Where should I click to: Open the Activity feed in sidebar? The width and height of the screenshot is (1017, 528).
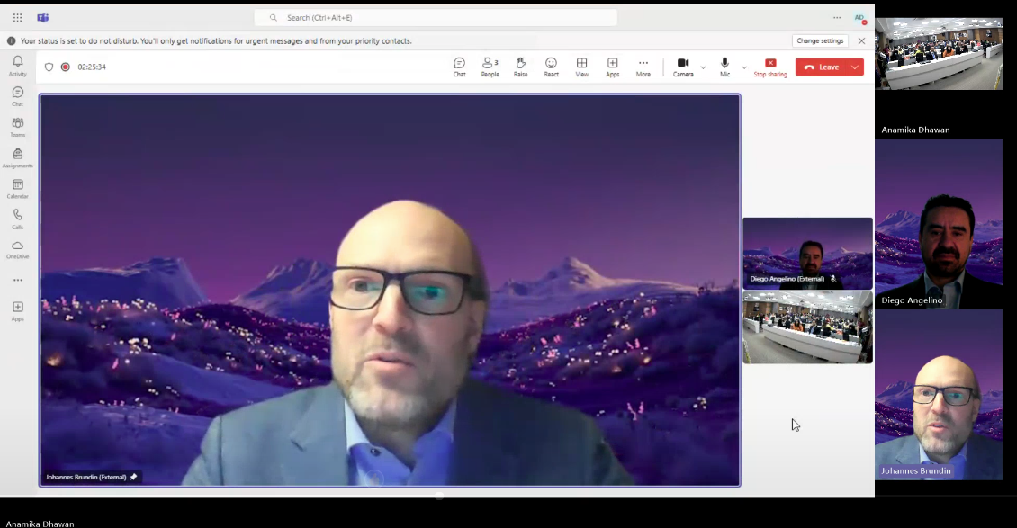[17, 65]
